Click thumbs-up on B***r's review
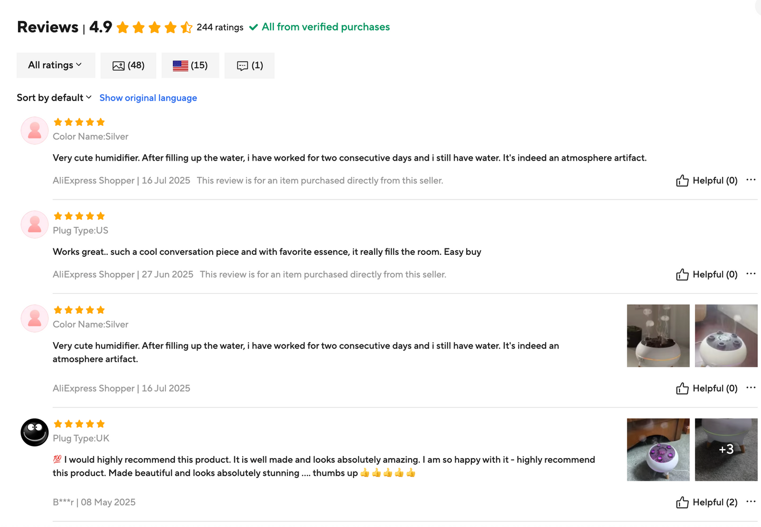The height and width of the screenshot is (527, 761). point(682,502)
